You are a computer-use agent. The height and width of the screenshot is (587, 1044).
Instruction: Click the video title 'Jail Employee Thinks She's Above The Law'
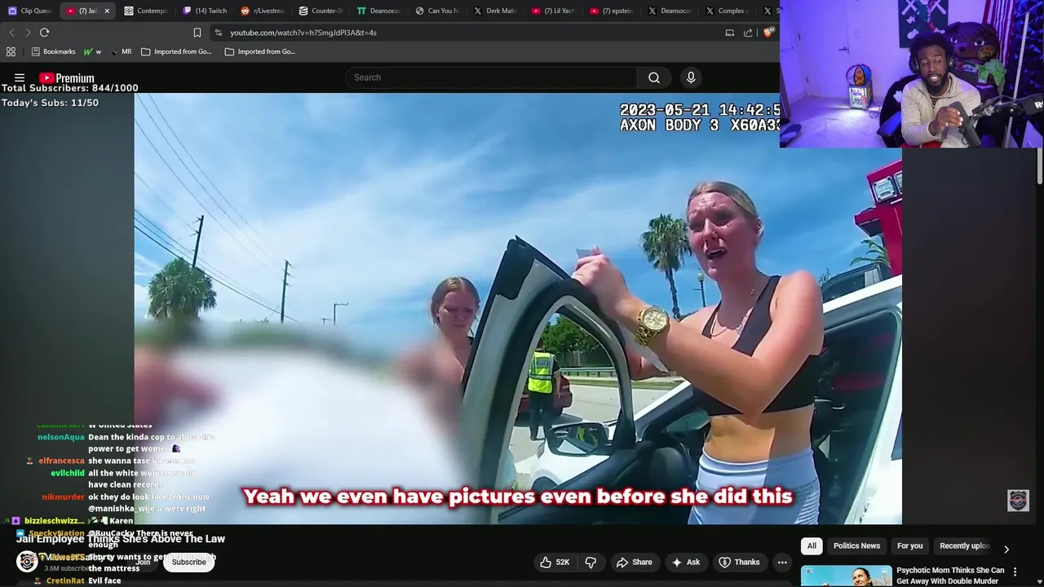121,539
